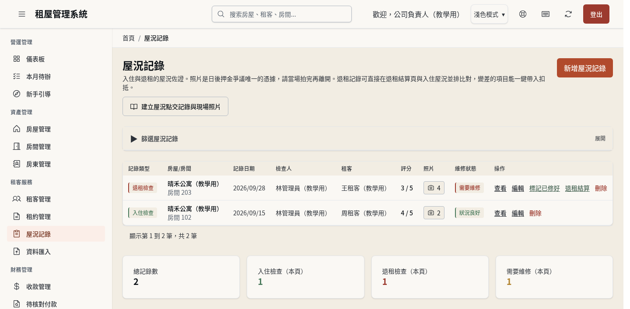Toggle the hamburger sidebar menu icon
630x309 pixels.
click(x=22, y=14)
